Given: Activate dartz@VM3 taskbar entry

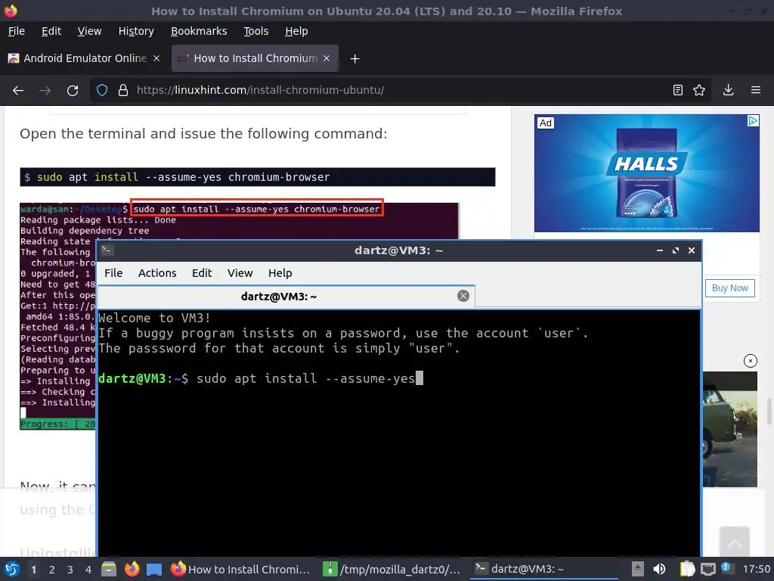Looking at the screenshot, I should click(x=543, y=569).
